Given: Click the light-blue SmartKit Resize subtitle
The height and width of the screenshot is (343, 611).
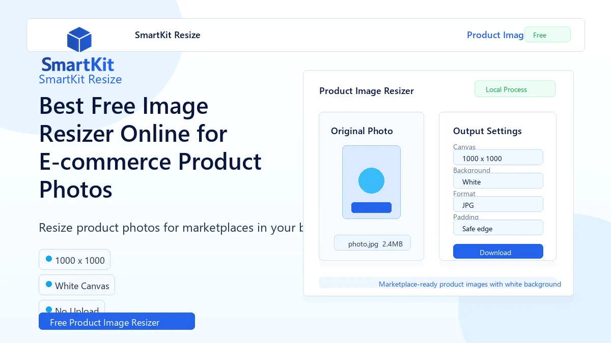Looking at the screenshot, I should pyautogui.click(x=80, y=79).
